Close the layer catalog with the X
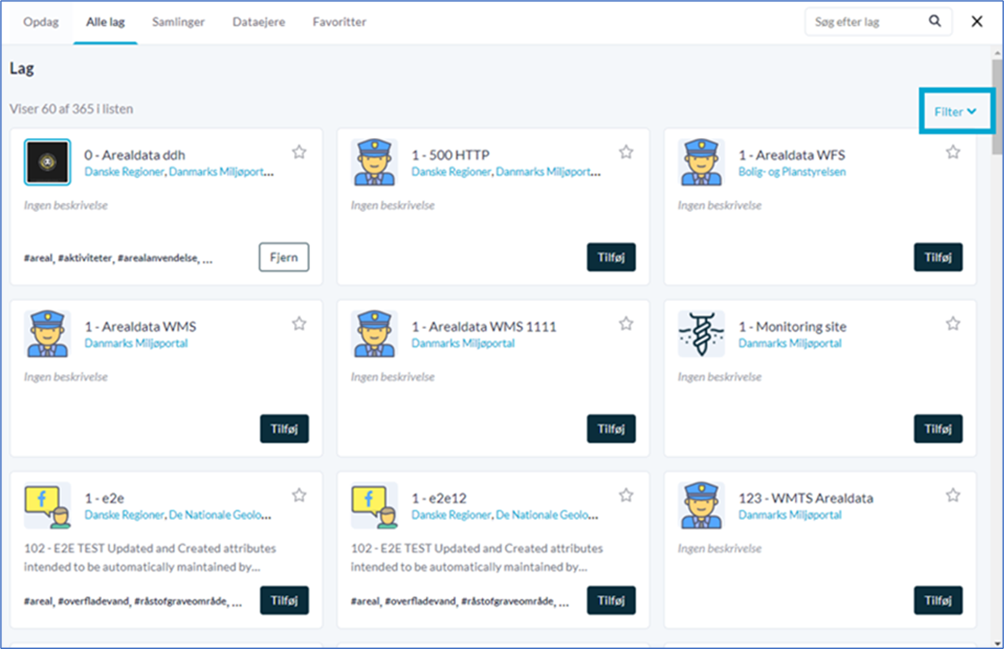The image size is (1004, 649). [x=977, y=21]
